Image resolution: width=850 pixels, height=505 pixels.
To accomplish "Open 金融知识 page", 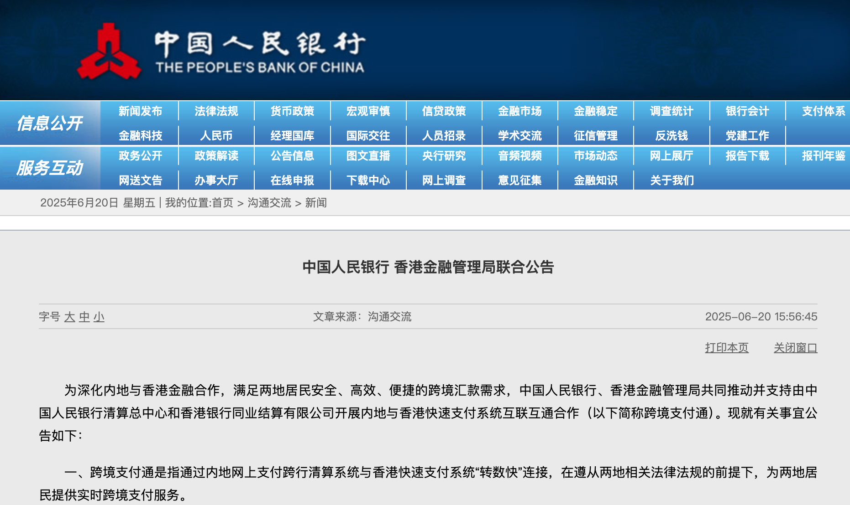I will click(x=595, y=180).
